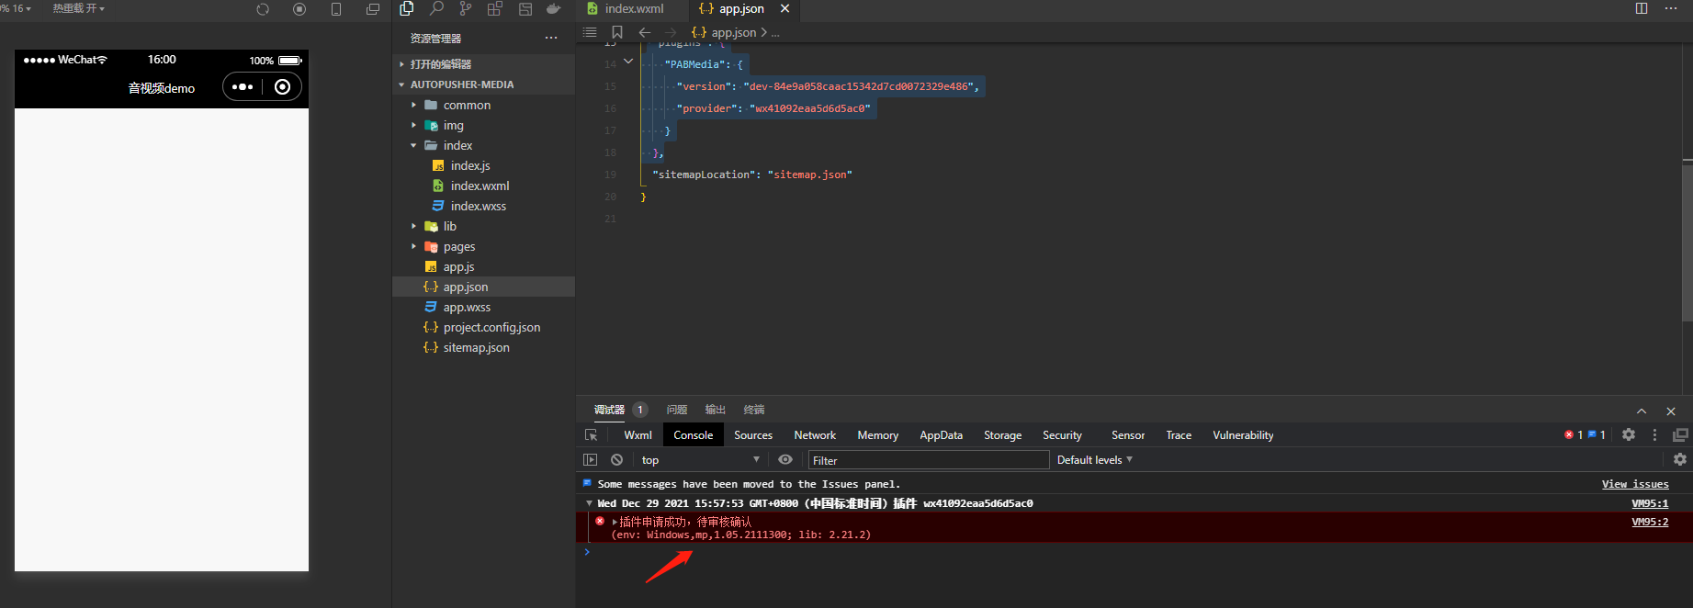Viewport: 1693px width, 608px height.
Task: Click the mini program capsule close circle
Action: click(283, 86)
